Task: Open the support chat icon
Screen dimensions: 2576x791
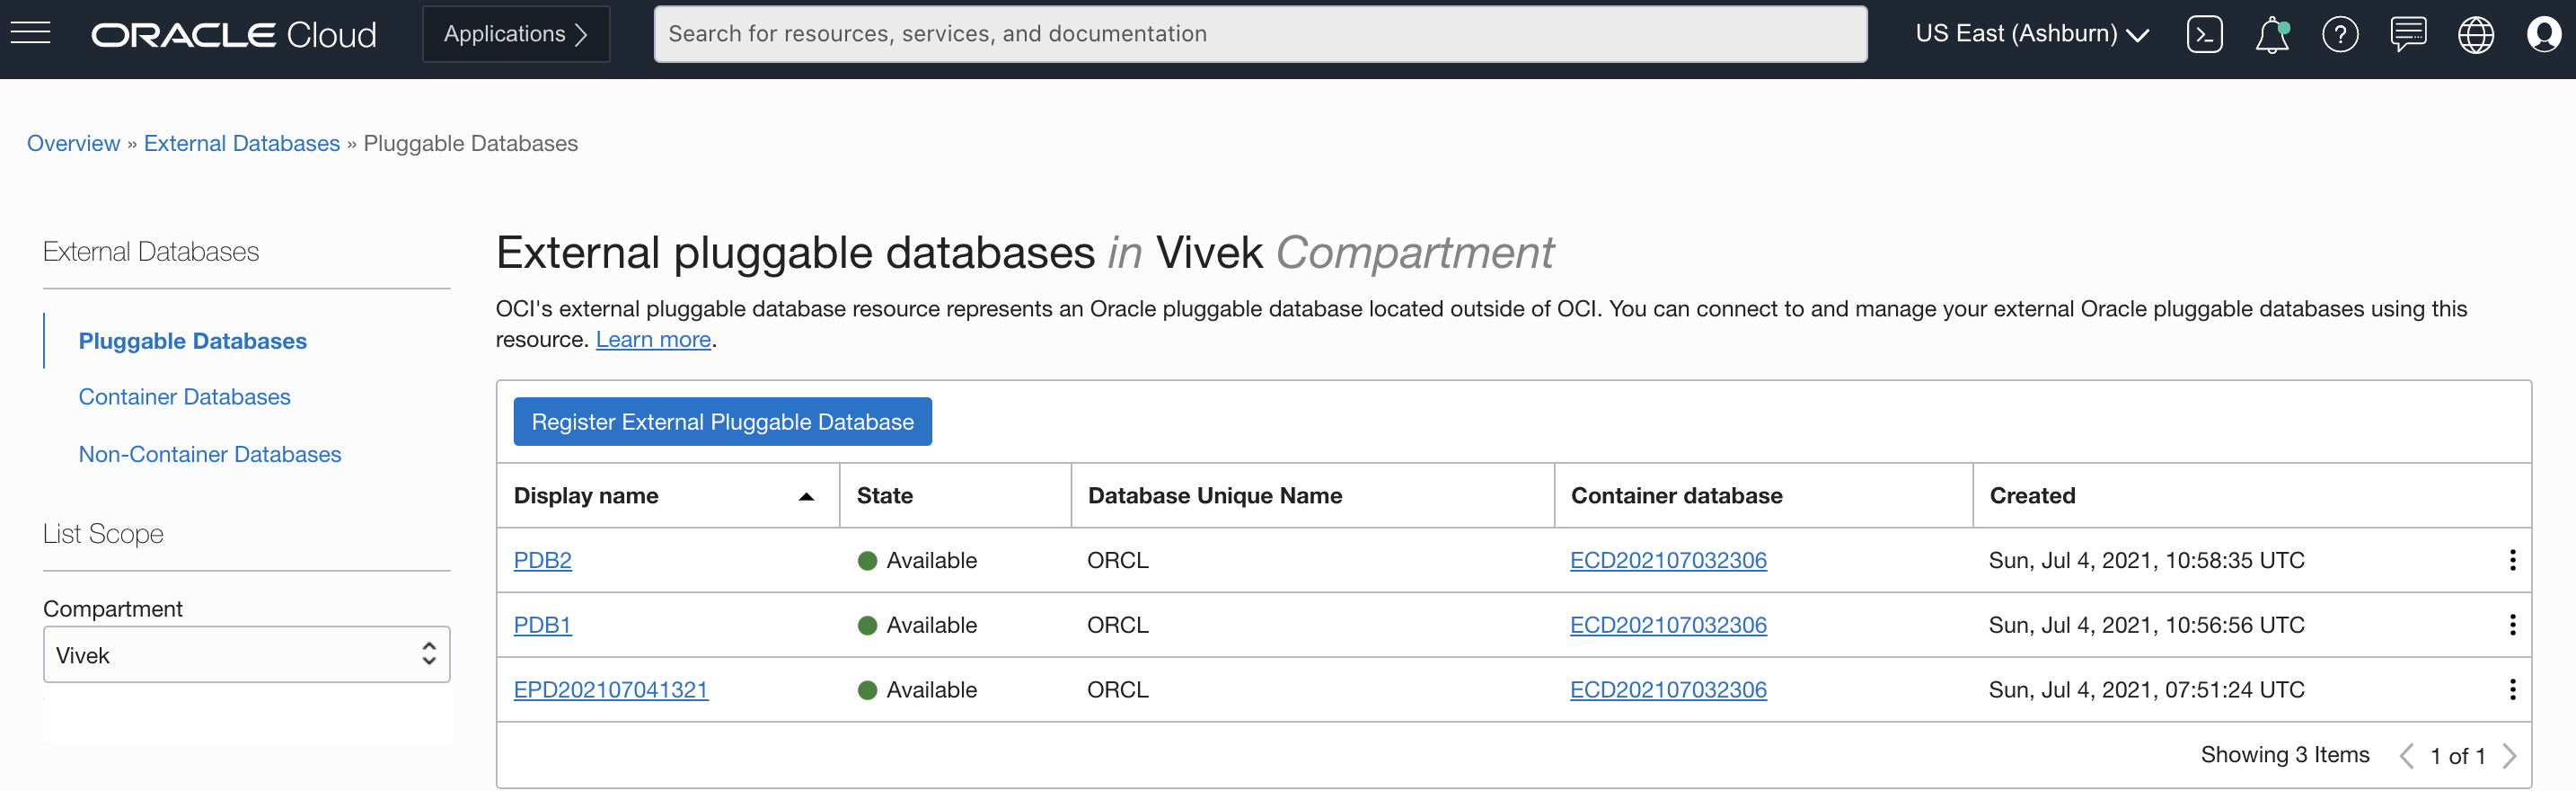Action: click(x=2408, y=34)
